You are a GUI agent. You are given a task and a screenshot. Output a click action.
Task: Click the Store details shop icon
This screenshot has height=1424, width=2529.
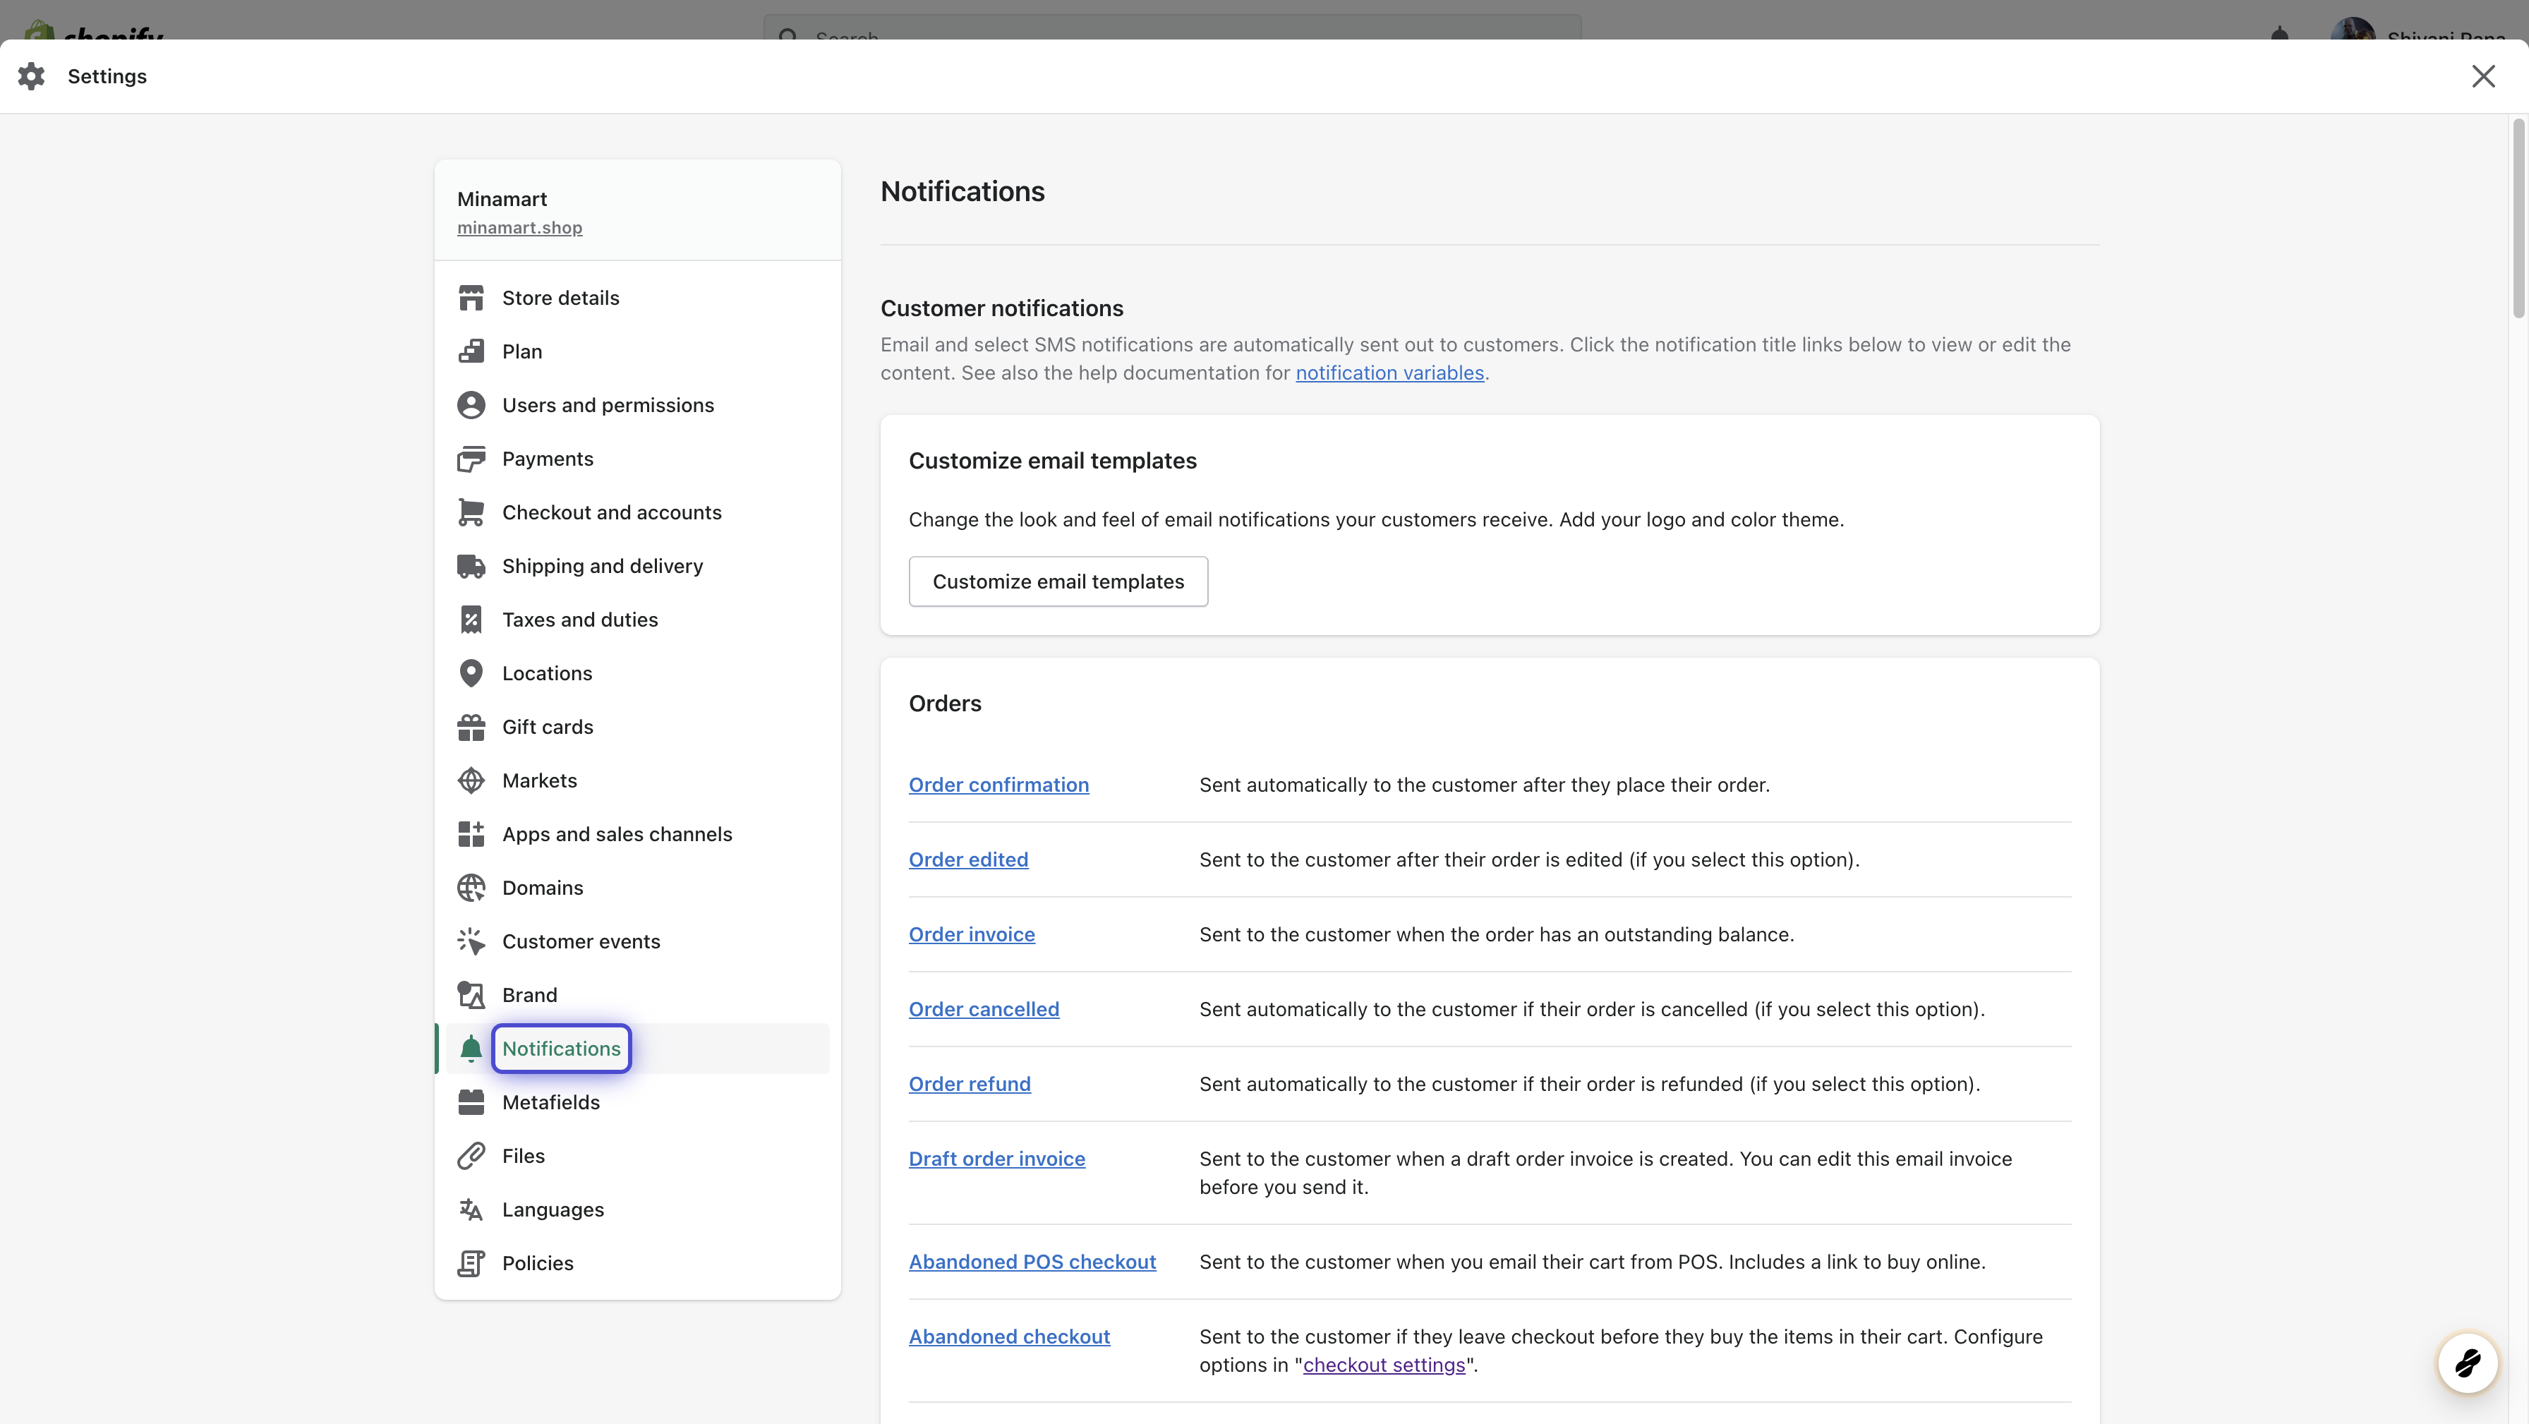coord(471,298)
